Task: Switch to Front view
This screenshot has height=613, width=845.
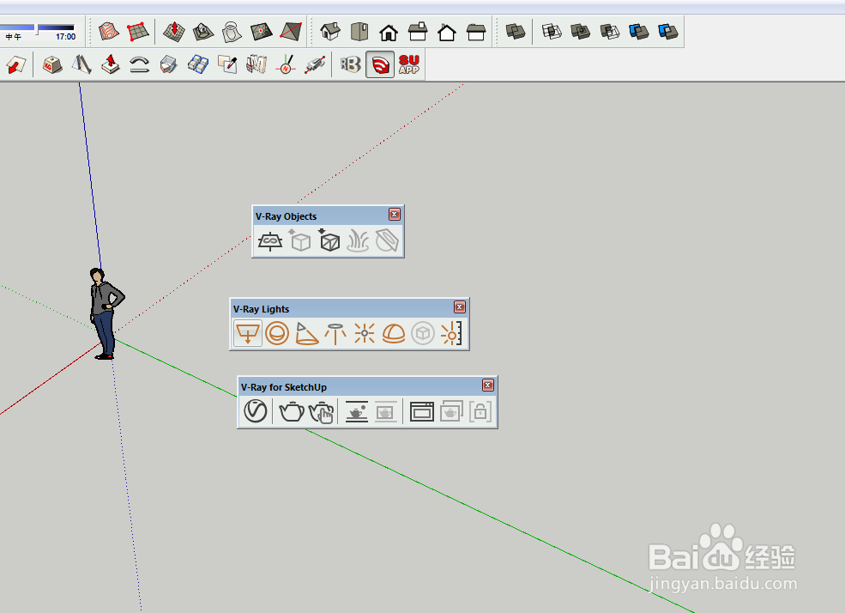Action: tap(389, 33)
